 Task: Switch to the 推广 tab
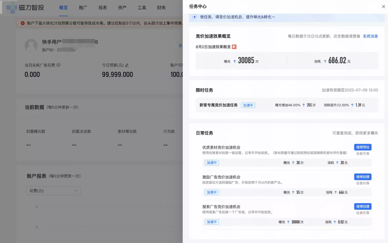[83, 7]
